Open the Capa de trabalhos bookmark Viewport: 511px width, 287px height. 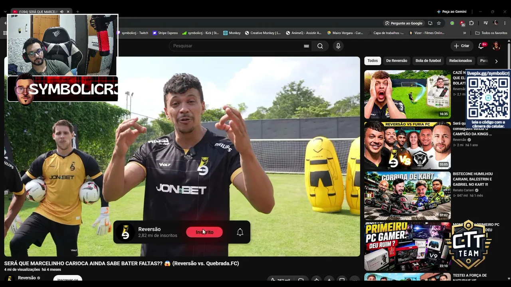pos(386,33)
